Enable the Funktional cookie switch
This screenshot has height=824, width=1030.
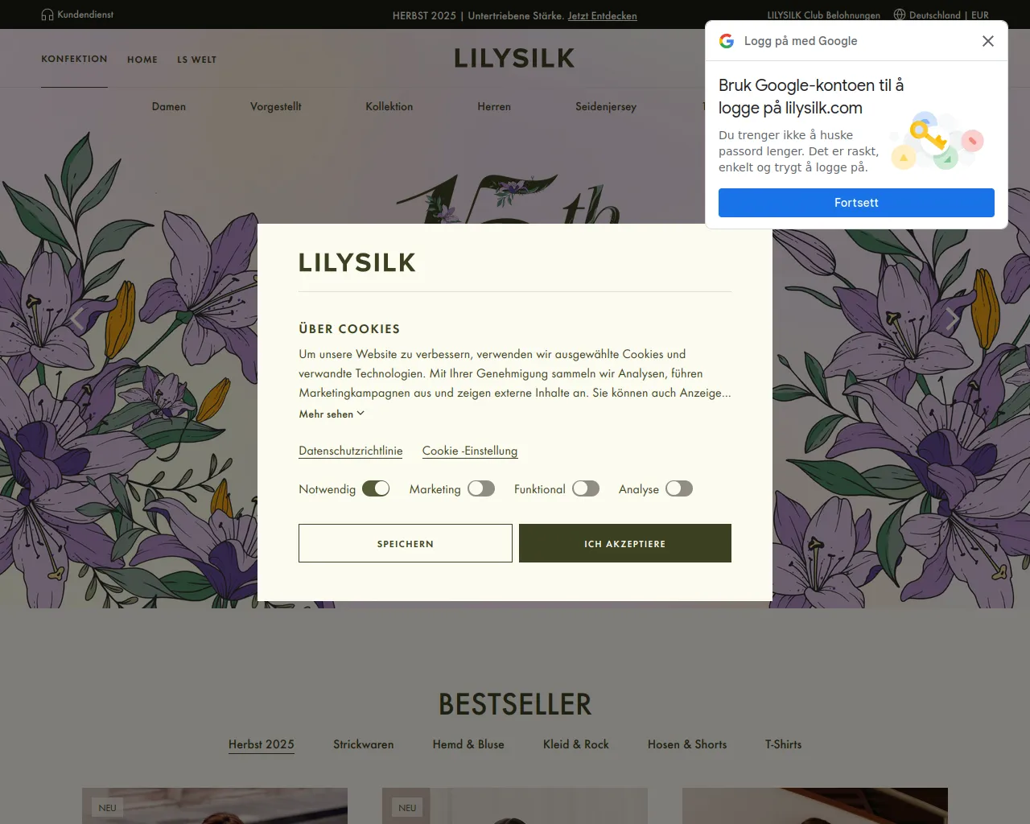(x=586, y=488)
